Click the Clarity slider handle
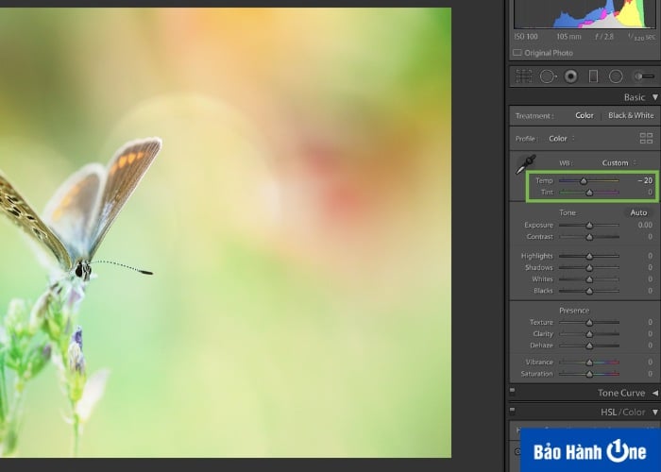 pos(589,334)
